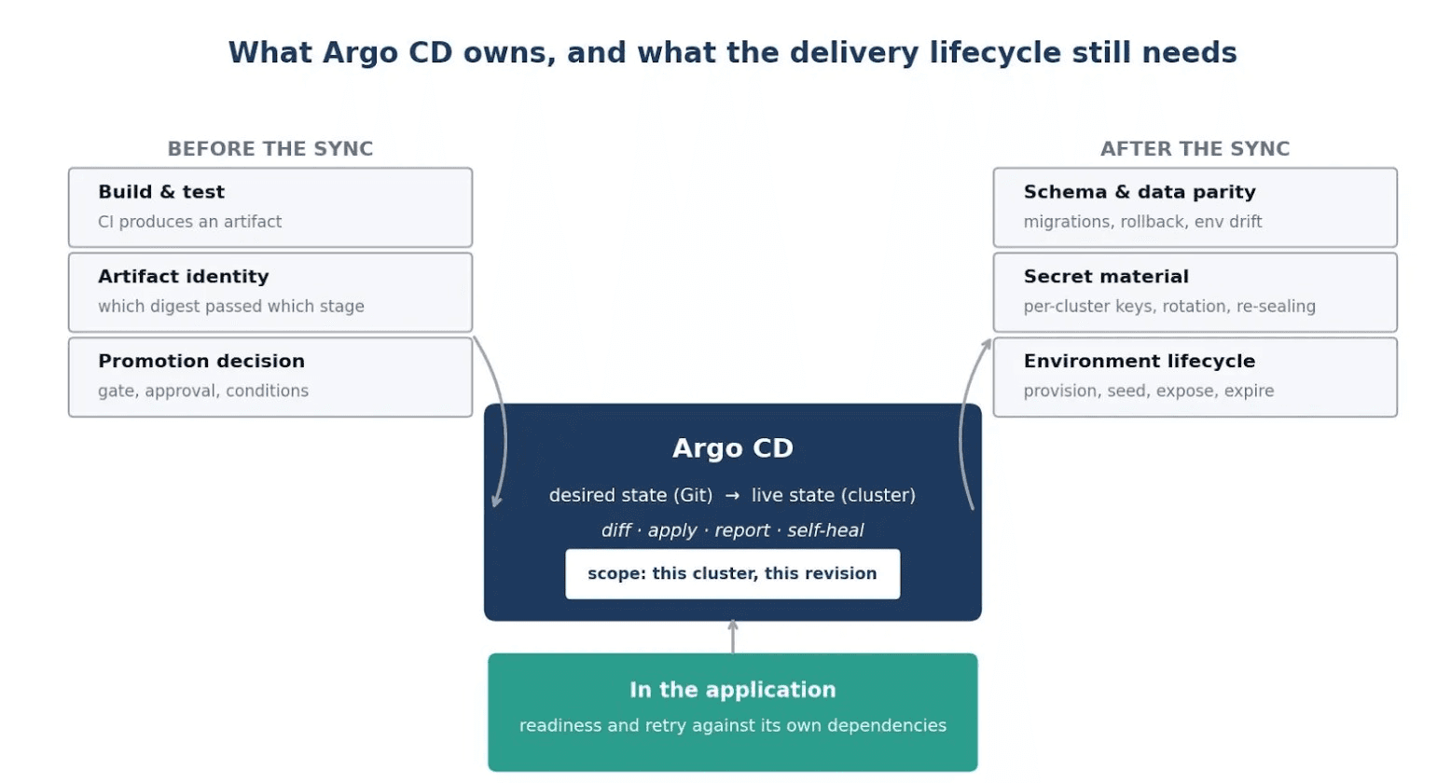Select "provision, seed, expose, expire" text
This screenshot has height=783, width=1451.
1149,391
